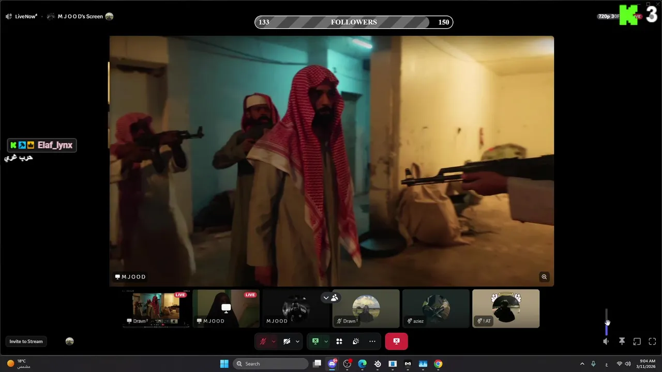Click M J O O D's Screen title
Viewport: 662px width, 372px height.
pyautogui.click(x=80, y=17)
